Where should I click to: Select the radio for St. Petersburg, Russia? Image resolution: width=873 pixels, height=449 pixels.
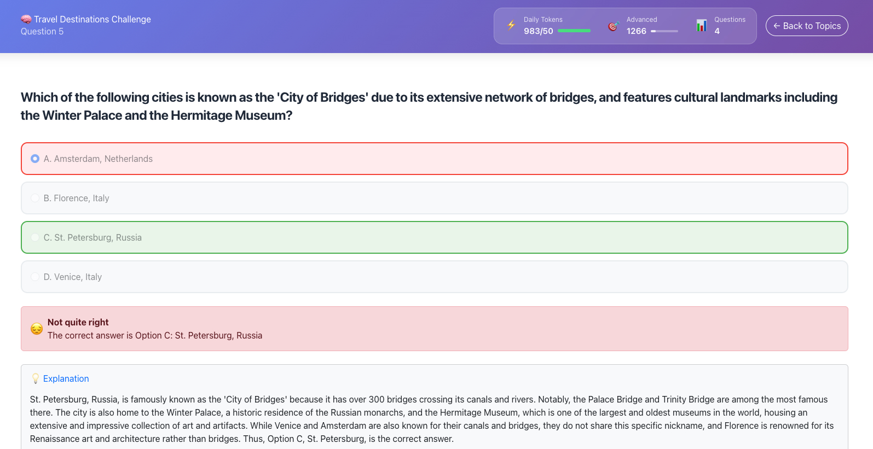[35, 237]
